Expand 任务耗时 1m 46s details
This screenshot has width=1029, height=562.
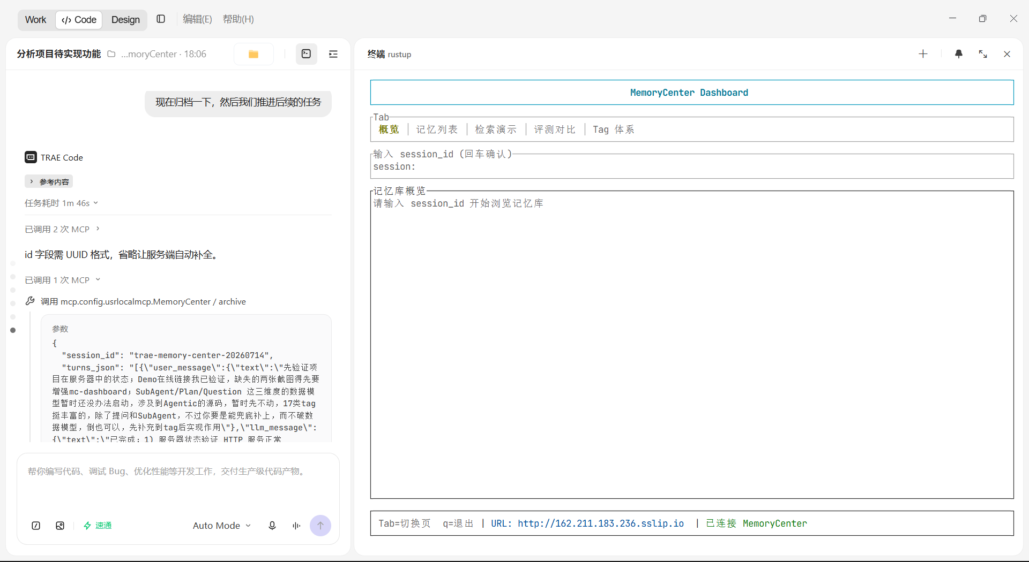pyautogui.click(x=61, y=203)
